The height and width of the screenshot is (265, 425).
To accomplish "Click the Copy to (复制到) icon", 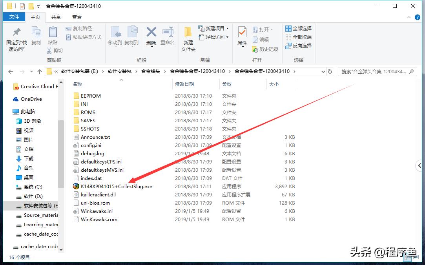I will [x=131, y=38].
